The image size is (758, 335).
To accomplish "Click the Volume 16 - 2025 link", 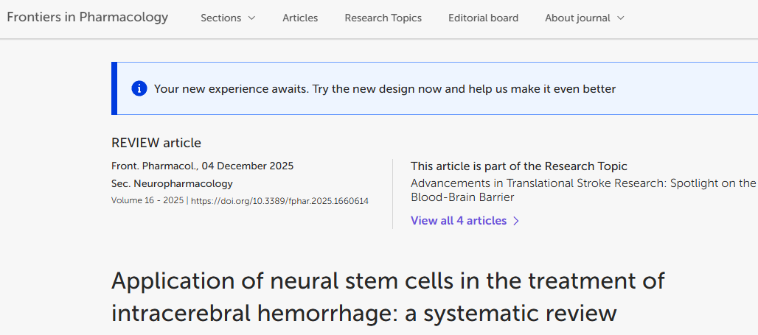I will [147, 200].
